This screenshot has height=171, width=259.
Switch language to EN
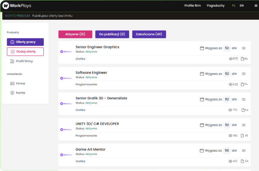coord(241,5)
